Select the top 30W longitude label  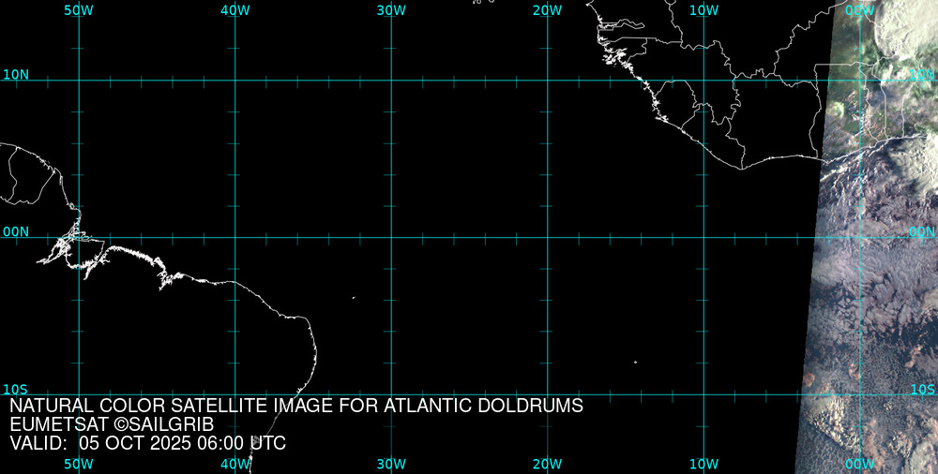click(x=391, y=10)
